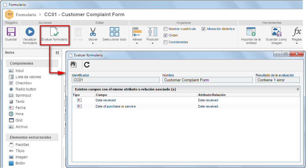The height and width of the screenshot is (168, 306).
Task: Add a Botón structural element
Action: [17, 163]
